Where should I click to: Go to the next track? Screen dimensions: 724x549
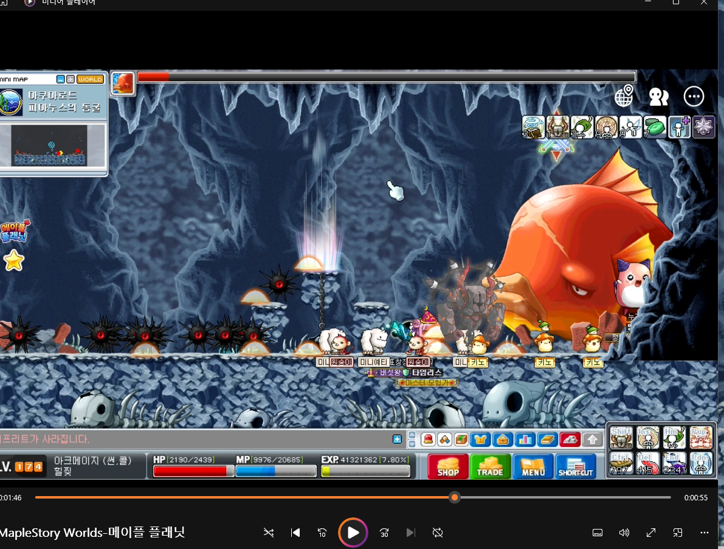[410, 533]
